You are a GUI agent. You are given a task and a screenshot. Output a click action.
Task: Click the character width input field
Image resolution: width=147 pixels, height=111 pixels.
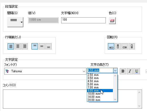83,20
